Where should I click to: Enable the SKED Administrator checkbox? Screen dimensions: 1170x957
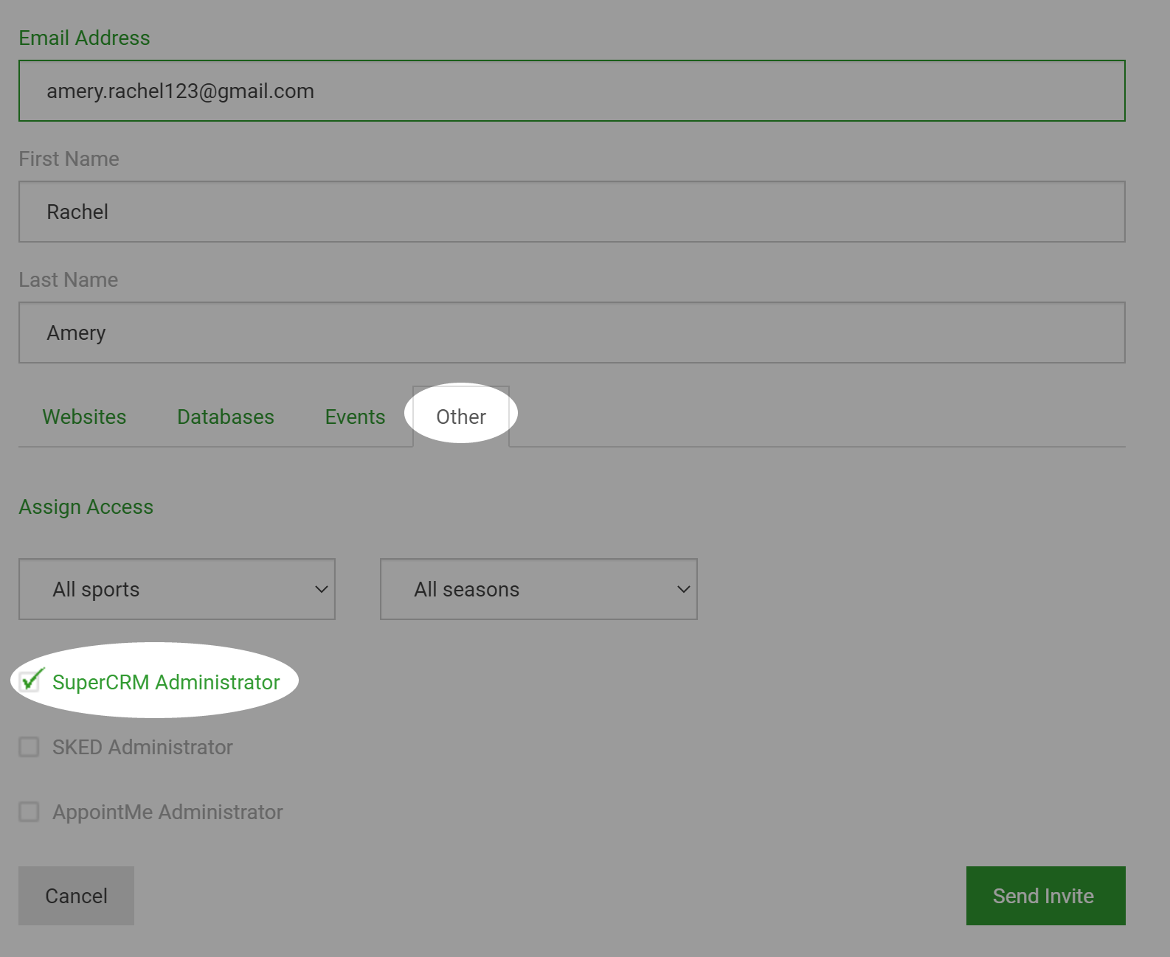[30, 747]
